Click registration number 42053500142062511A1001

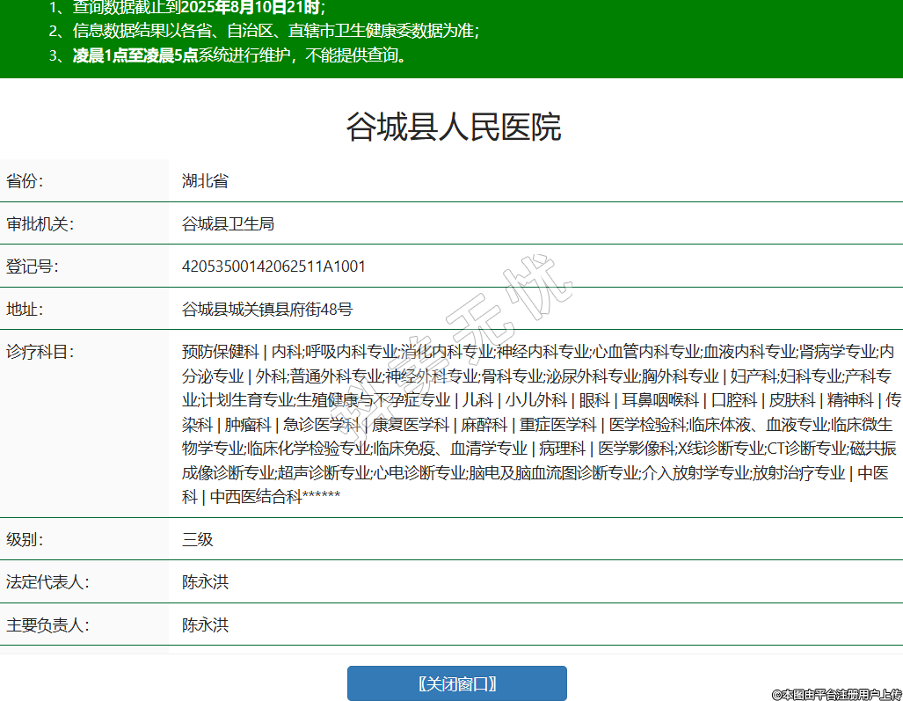(x=273, y=267)
